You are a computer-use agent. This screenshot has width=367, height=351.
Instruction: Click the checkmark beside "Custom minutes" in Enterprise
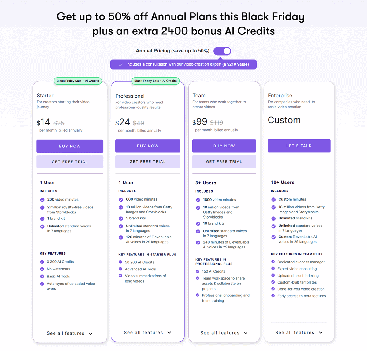pos(273,199)
